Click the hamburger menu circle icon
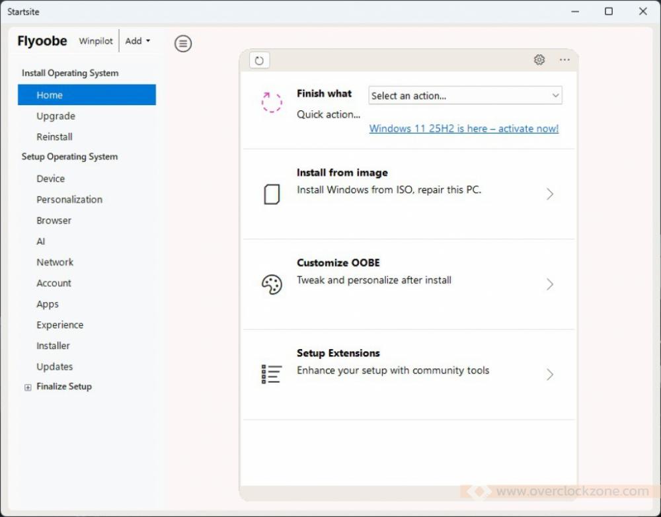Image resolution: width=661 pixels, height=517 pixels. click(x=183, y=44)
